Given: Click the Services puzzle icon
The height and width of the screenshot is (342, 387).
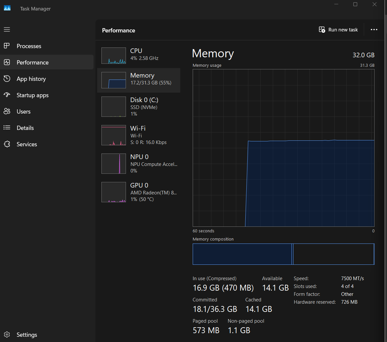Looking at the screenshot, I should pyautogui.click(x=7, y=144).
